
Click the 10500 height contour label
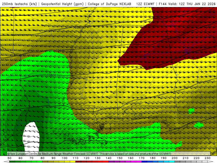coord(52,75)
